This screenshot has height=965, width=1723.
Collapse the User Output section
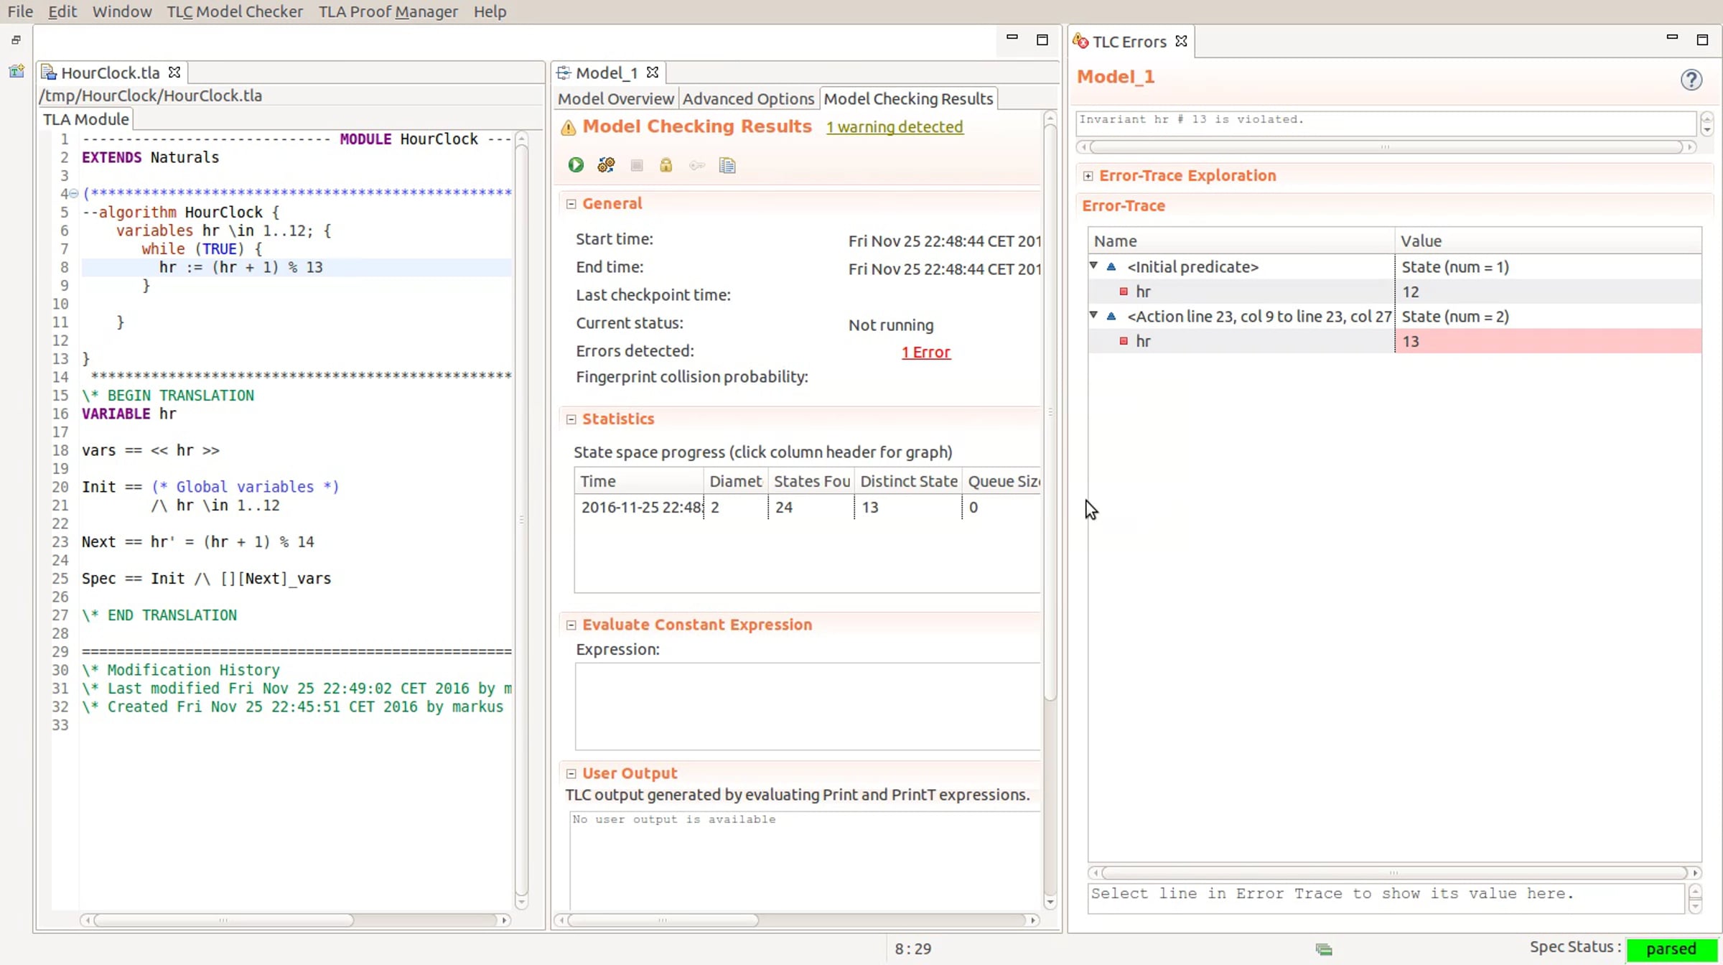point(571,774)
